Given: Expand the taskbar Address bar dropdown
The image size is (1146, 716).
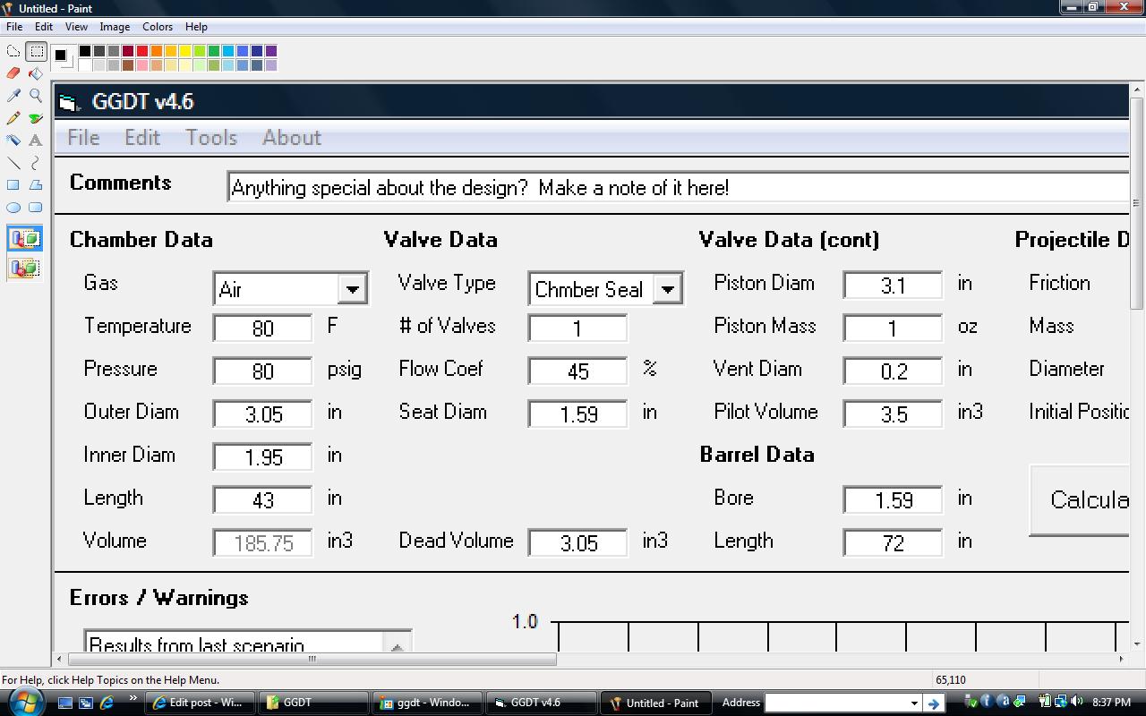Looking at the screenshot, I should tap(913, 703).
